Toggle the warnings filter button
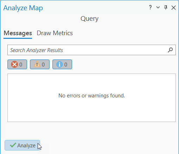This screenshot has height=154, width=179. pos(40,64)
